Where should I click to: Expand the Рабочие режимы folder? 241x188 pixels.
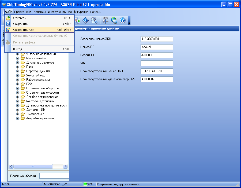(17, 80)
